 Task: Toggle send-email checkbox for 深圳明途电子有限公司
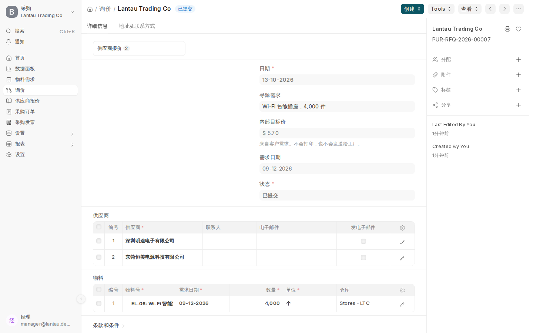point(363,241)
